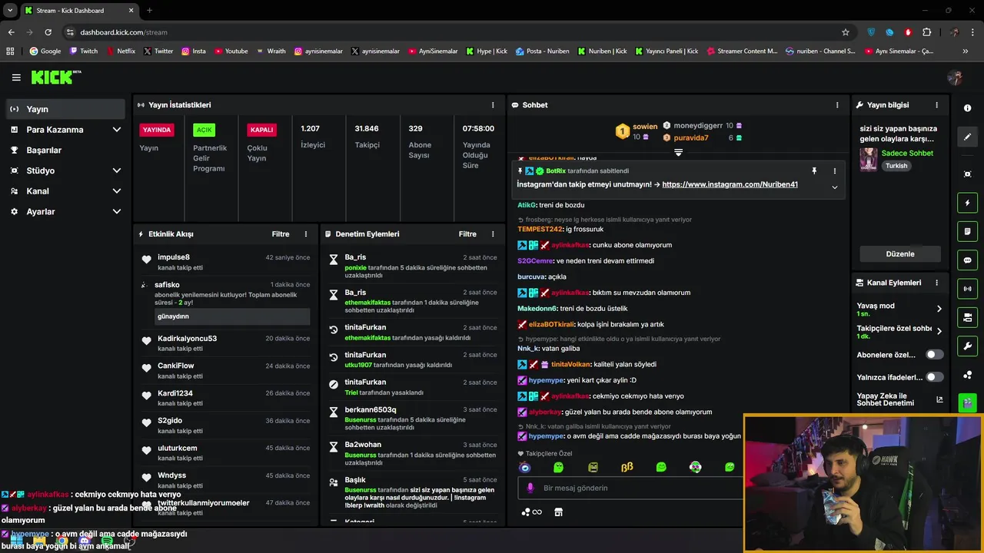Click the channel points infinity icon
Image resolution: width=984 pixels, height=553 pixels.
pyautogui.click(x=531, y=512)
